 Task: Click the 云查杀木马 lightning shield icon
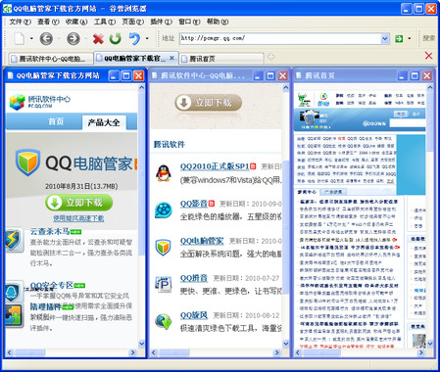pyautogui.click(x=15, y=241)
